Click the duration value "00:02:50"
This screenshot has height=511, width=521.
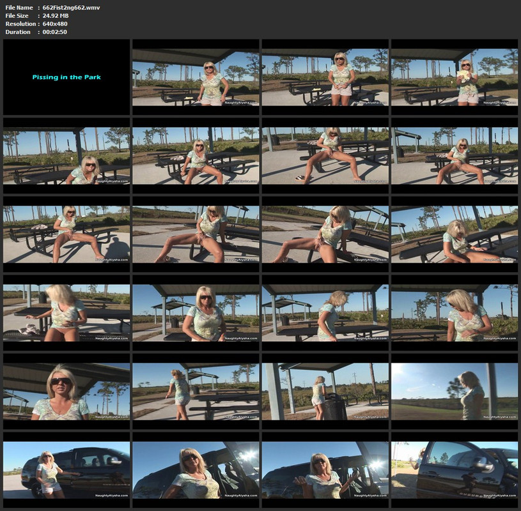(55, 32)
